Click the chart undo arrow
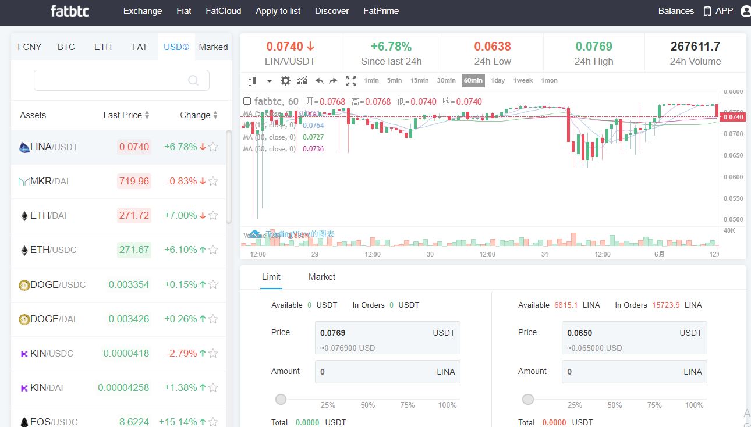 coord(319,81)
